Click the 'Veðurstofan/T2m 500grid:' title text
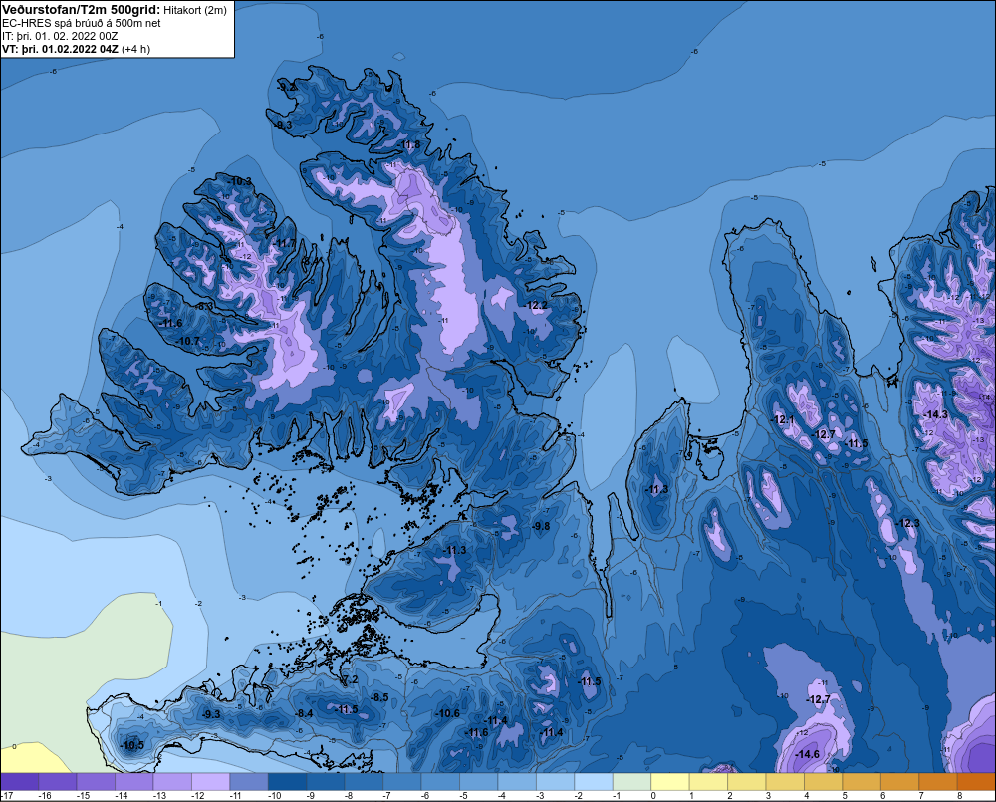 click(x=81, y=10)
